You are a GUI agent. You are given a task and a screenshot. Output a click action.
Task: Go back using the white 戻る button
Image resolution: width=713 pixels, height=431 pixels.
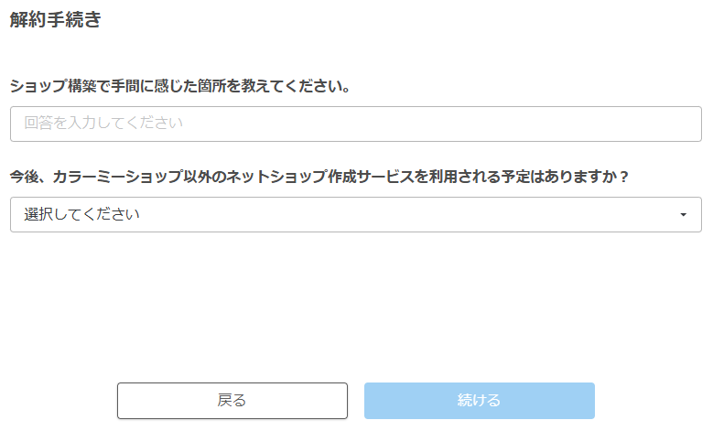pos(232,401)
